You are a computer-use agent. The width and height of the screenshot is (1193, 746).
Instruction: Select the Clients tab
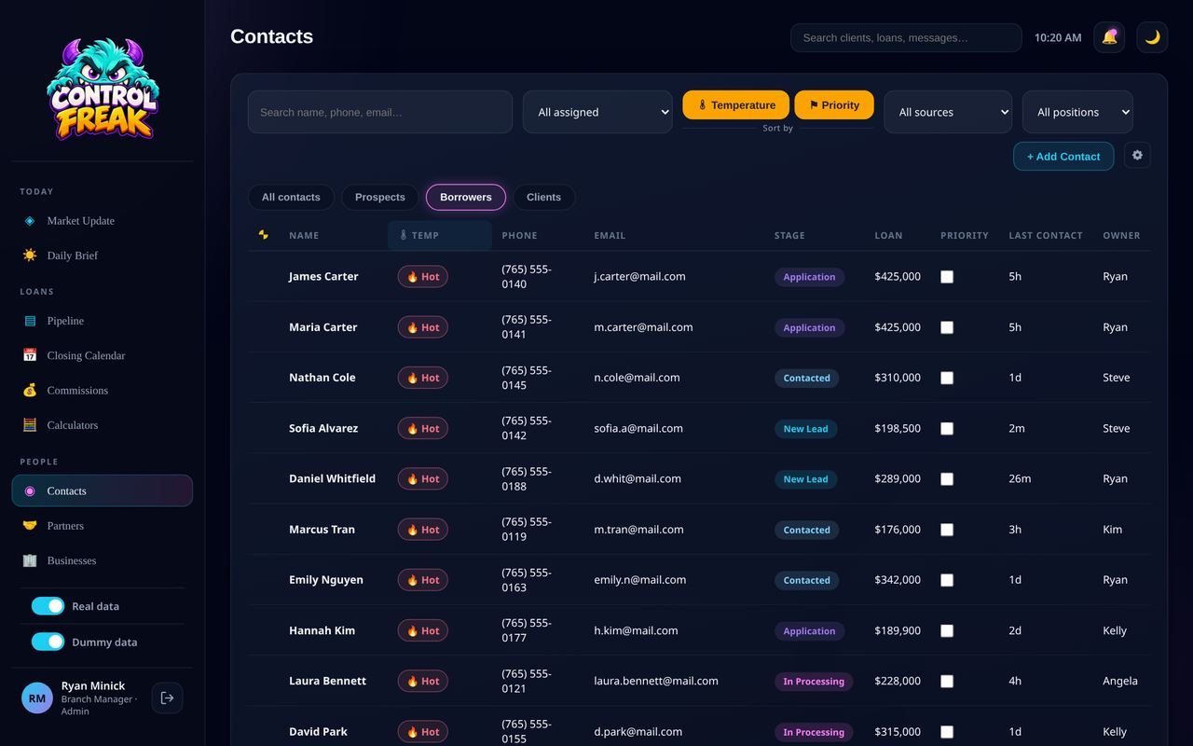(x=543, y=197)
